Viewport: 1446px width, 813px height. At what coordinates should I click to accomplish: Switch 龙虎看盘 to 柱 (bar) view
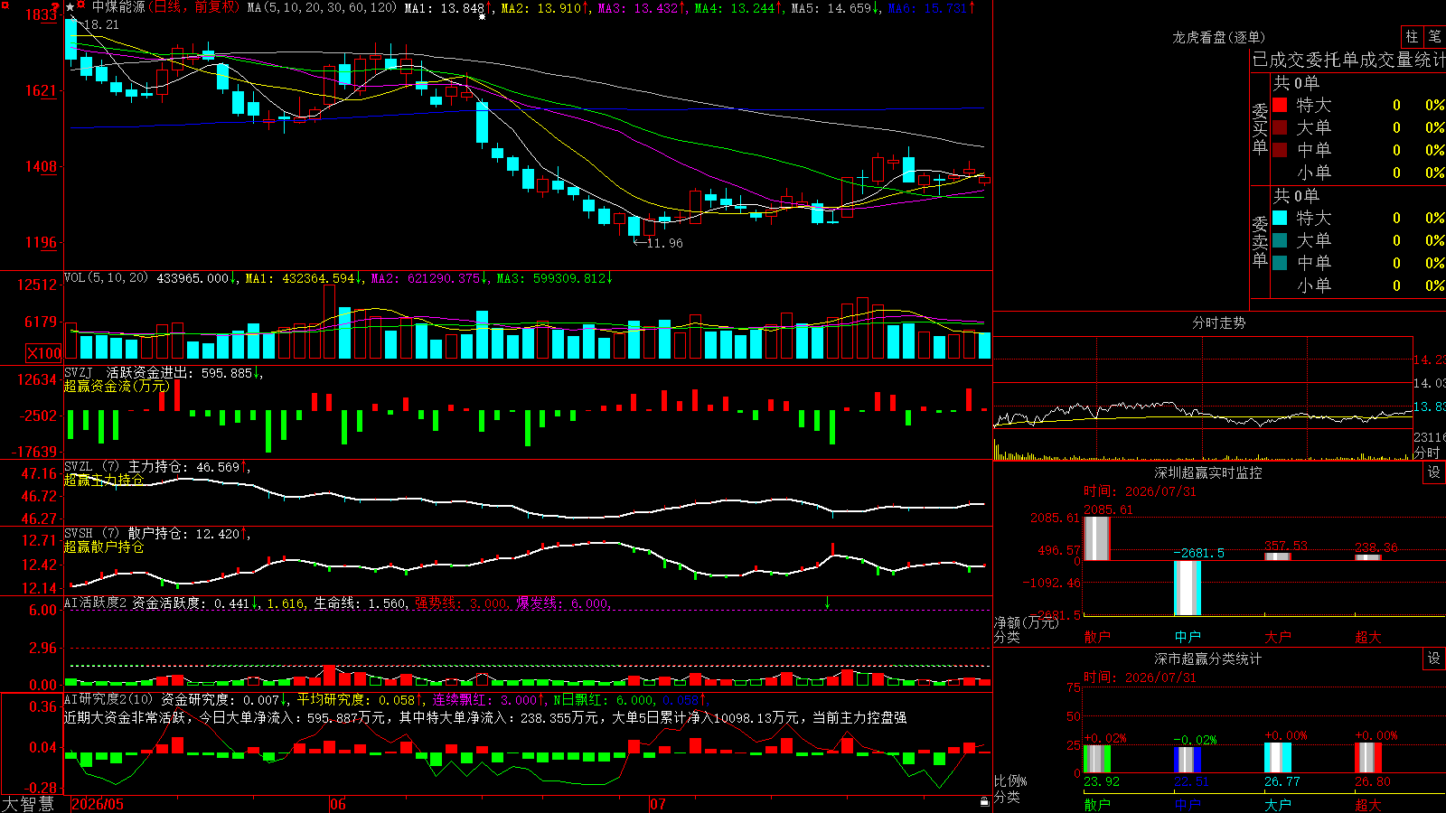point(1412,37)
